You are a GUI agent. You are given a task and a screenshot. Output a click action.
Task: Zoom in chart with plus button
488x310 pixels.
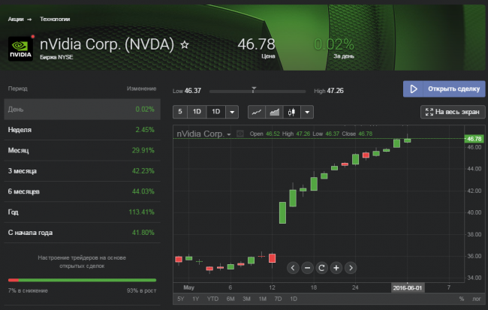click(336, 268)
